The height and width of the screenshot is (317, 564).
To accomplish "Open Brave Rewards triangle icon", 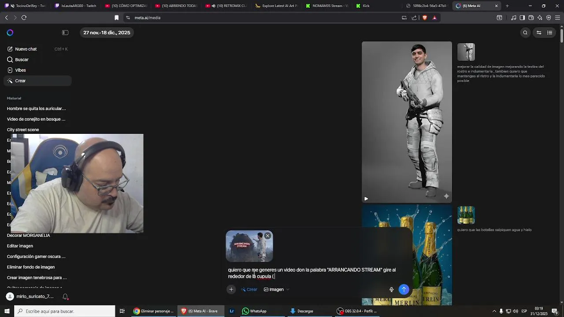I will (434, 18).
